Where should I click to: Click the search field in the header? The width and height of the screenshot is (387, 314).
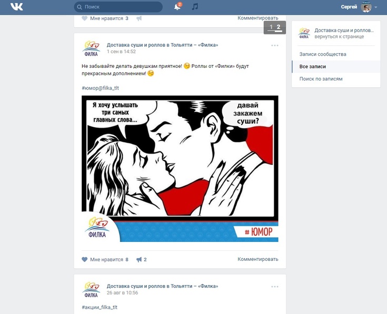pos(118,7)
